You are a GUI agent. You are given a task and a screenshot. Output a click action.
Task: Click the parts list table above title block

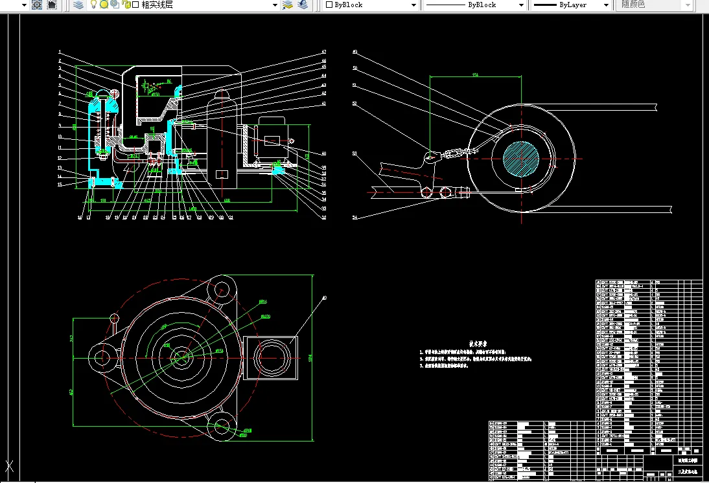coord(649,363)
